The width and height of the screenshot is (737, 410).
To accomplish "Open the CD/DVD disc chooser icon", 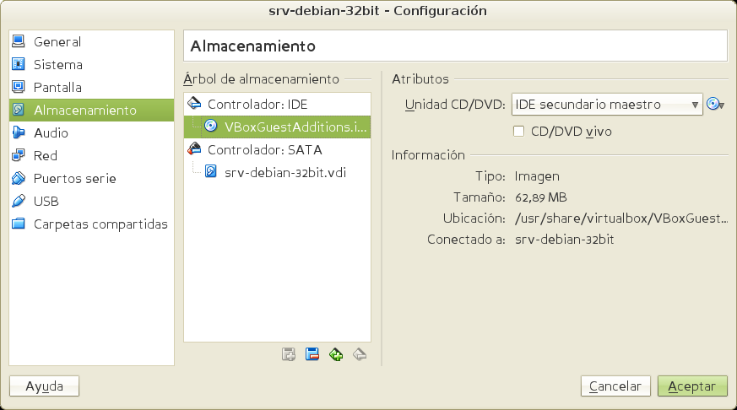I will tap(715, 105).
